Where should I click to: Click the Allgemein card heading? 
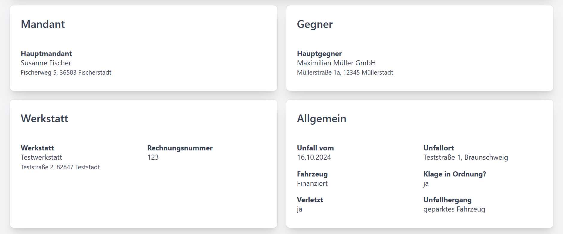pyautogui.click(x=321, y=119)
